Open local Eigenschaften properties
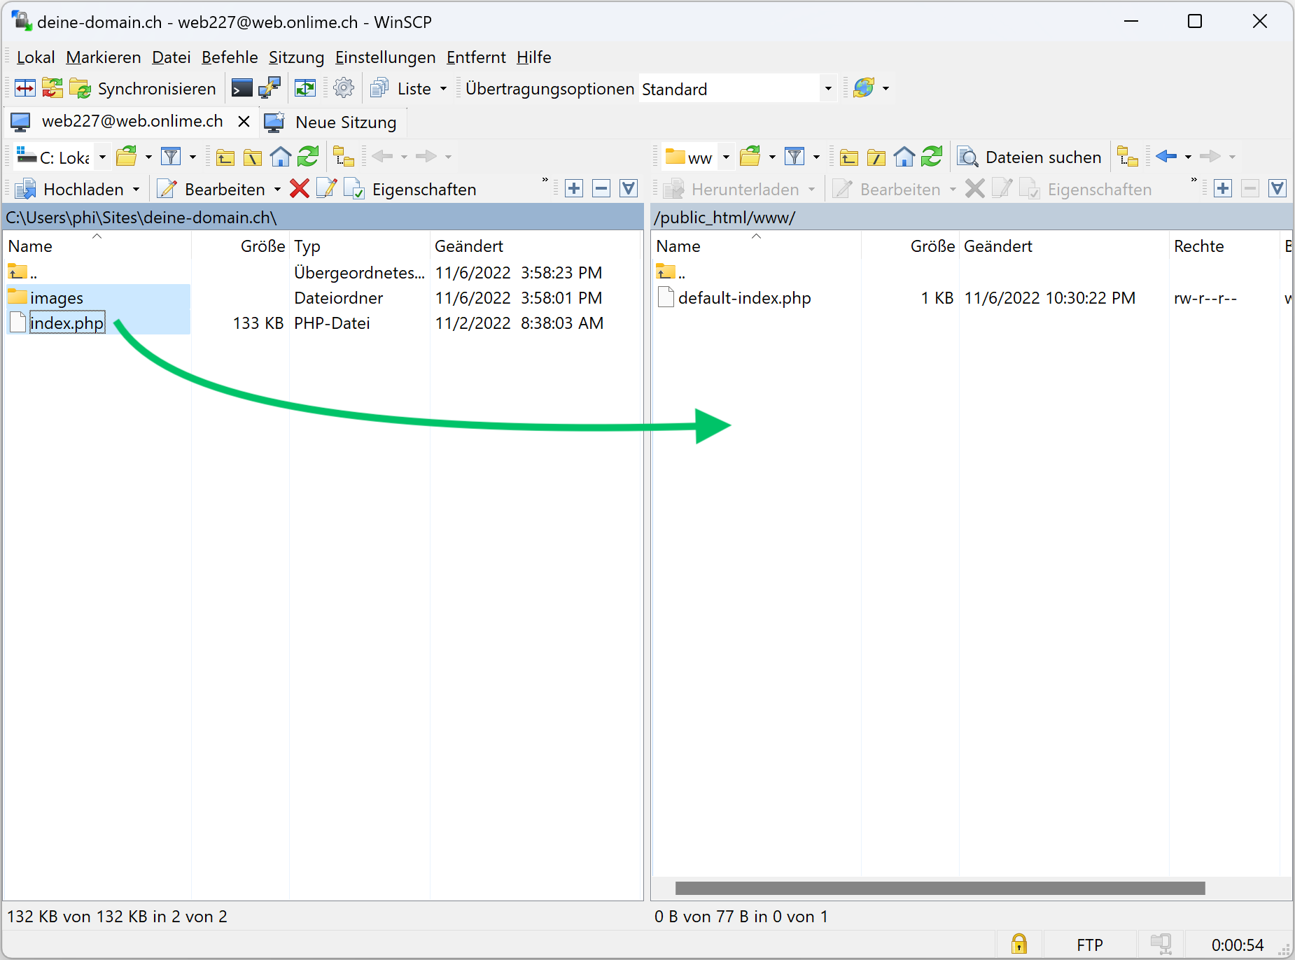Image resolution: width=1295 pixels, height=960 pixels. (410, 189)
